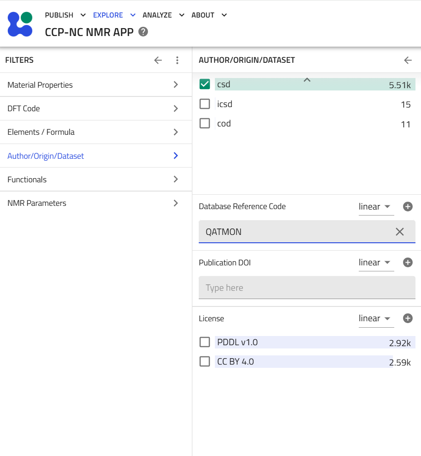The image size is (421, 456).
Task: Open the Author/Origin/Dataset filter group
Action: click(96, 156)
